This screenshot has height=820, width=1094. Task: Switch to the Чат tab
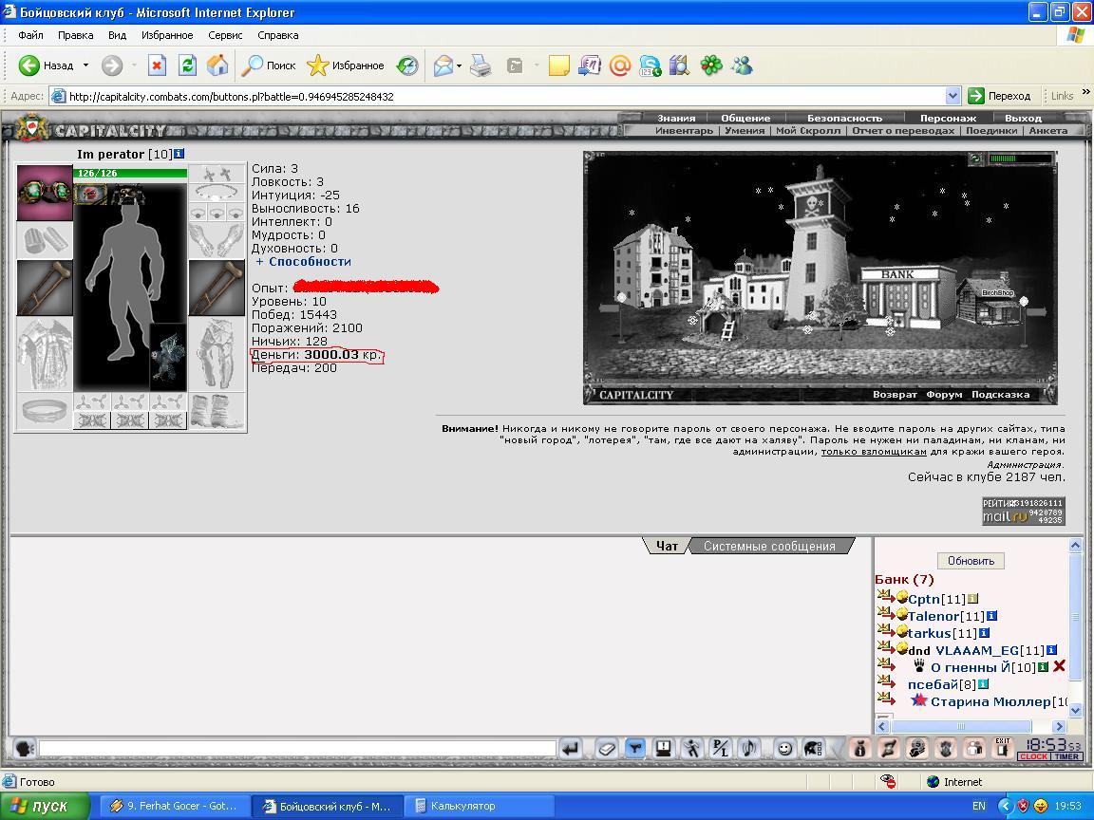click(x=667, y=546)
